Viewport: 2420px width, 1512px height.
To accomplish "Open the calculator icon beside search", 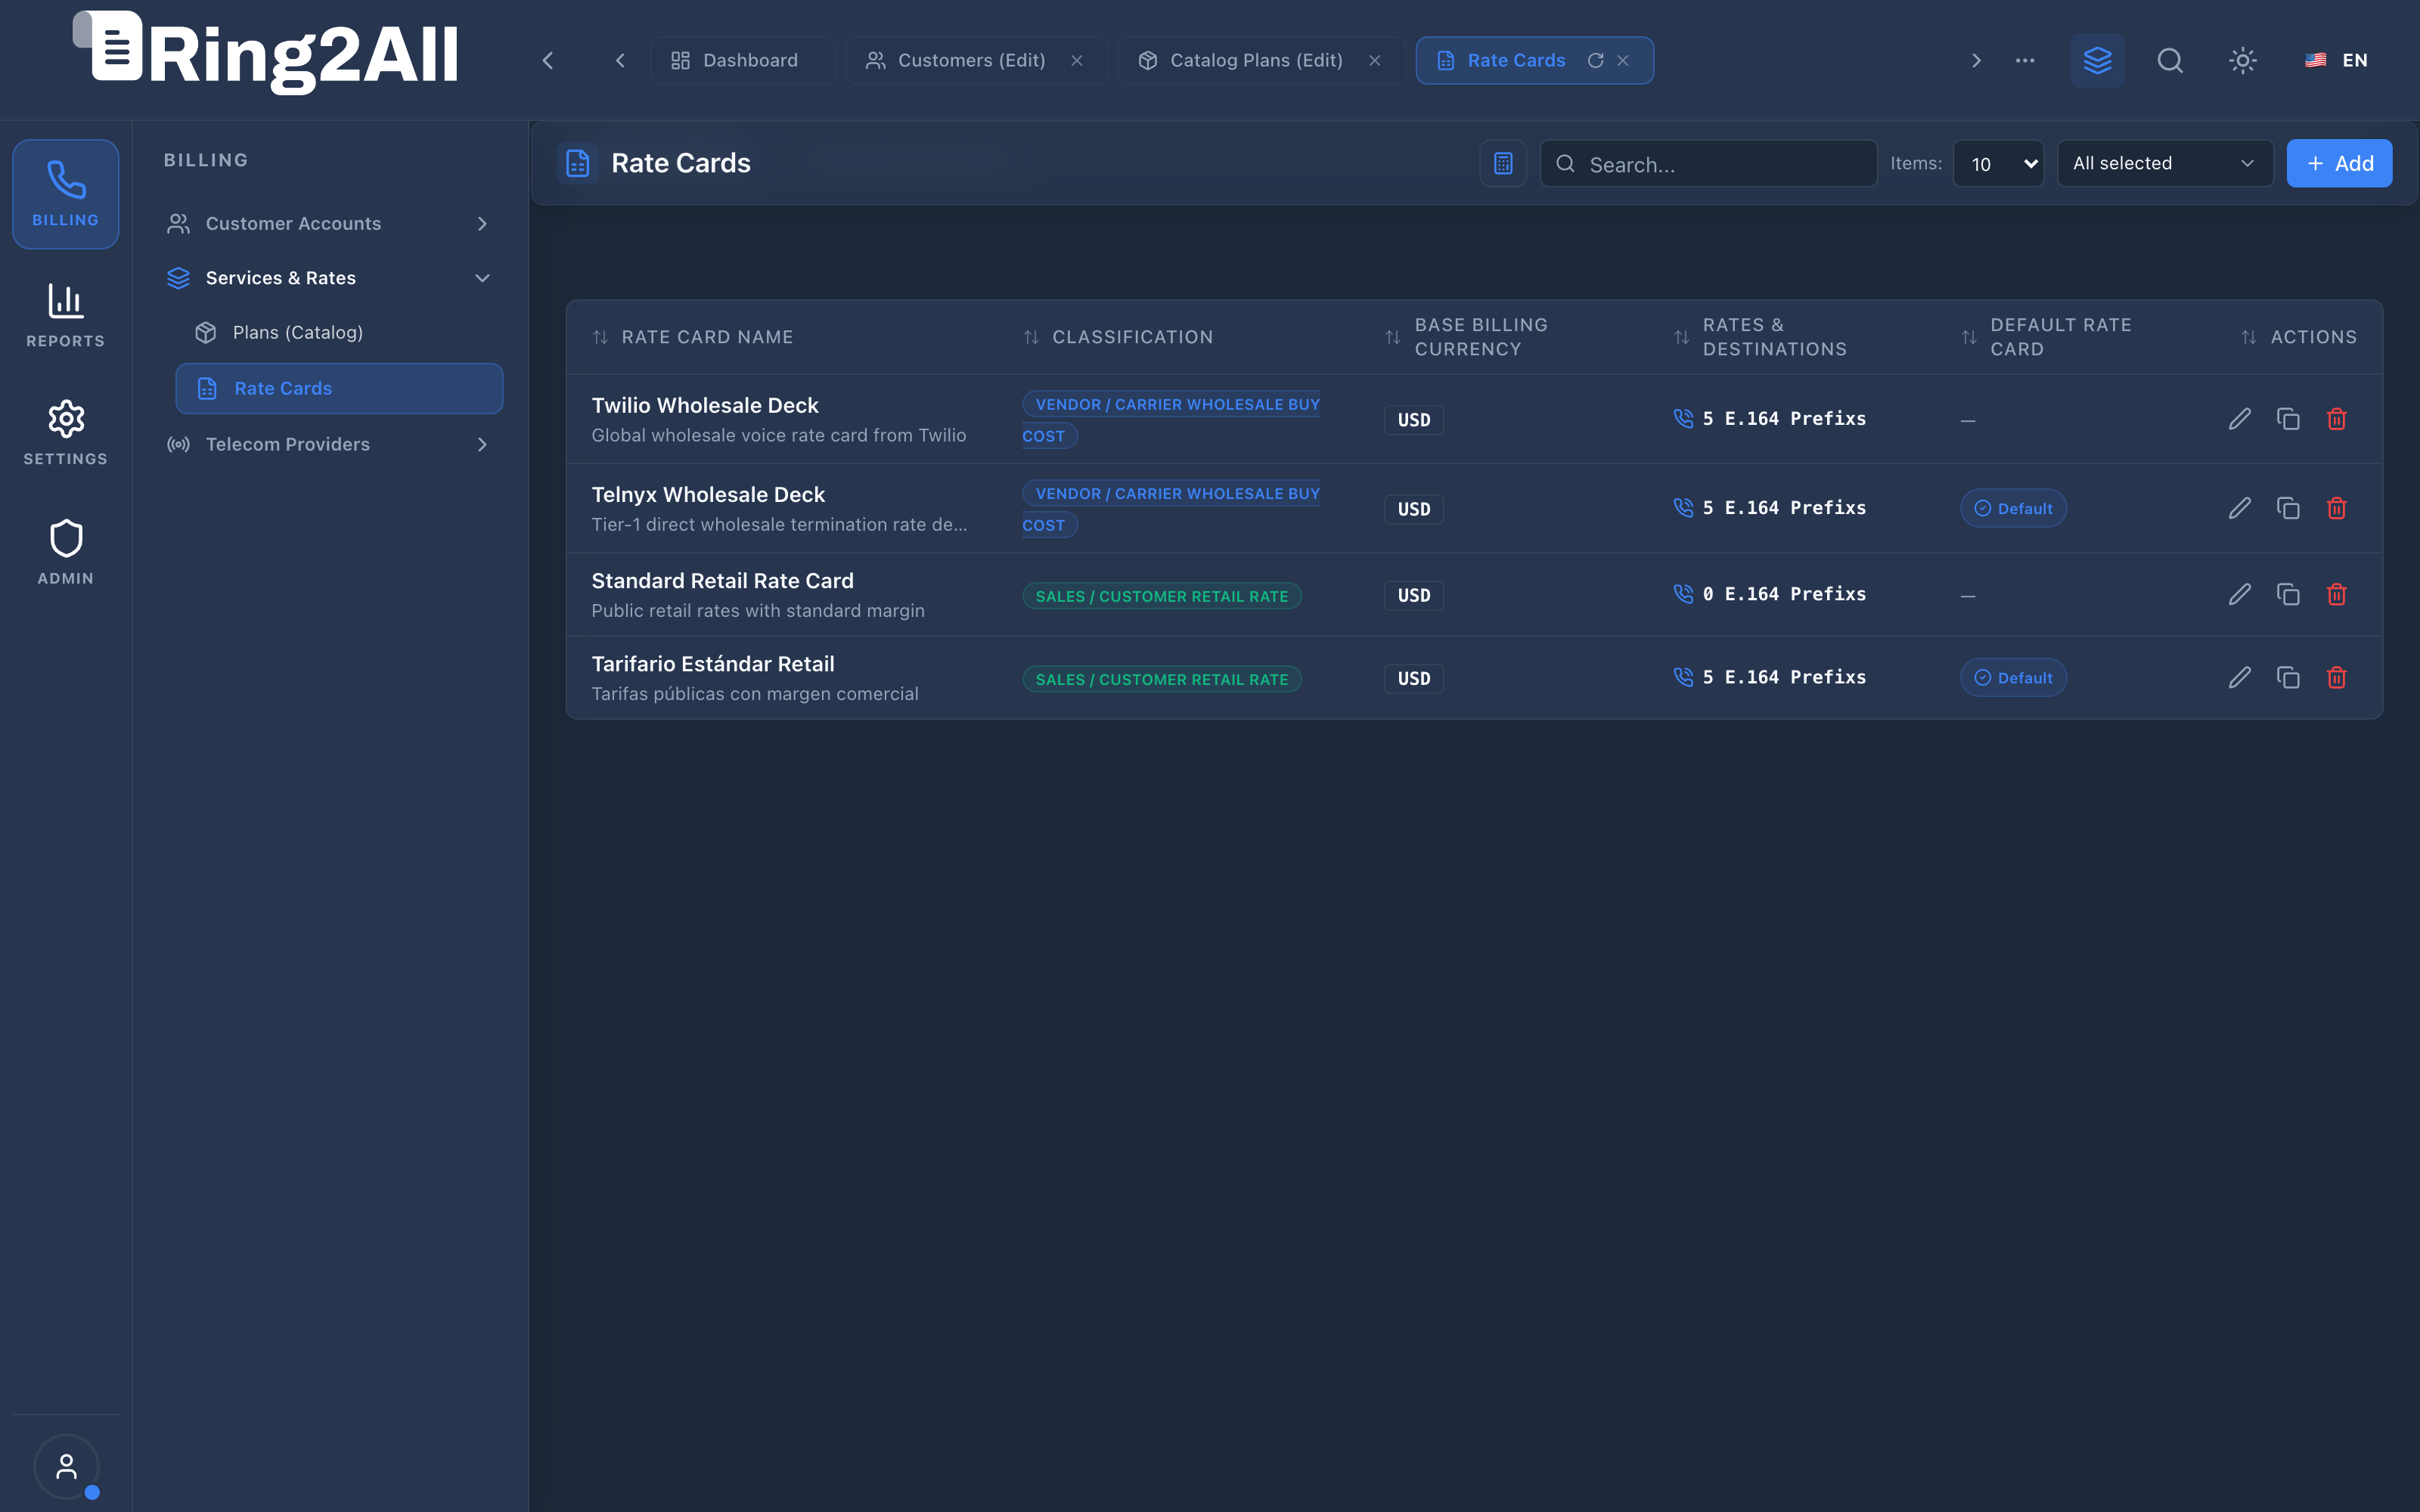I will (x=1503, y=163).
